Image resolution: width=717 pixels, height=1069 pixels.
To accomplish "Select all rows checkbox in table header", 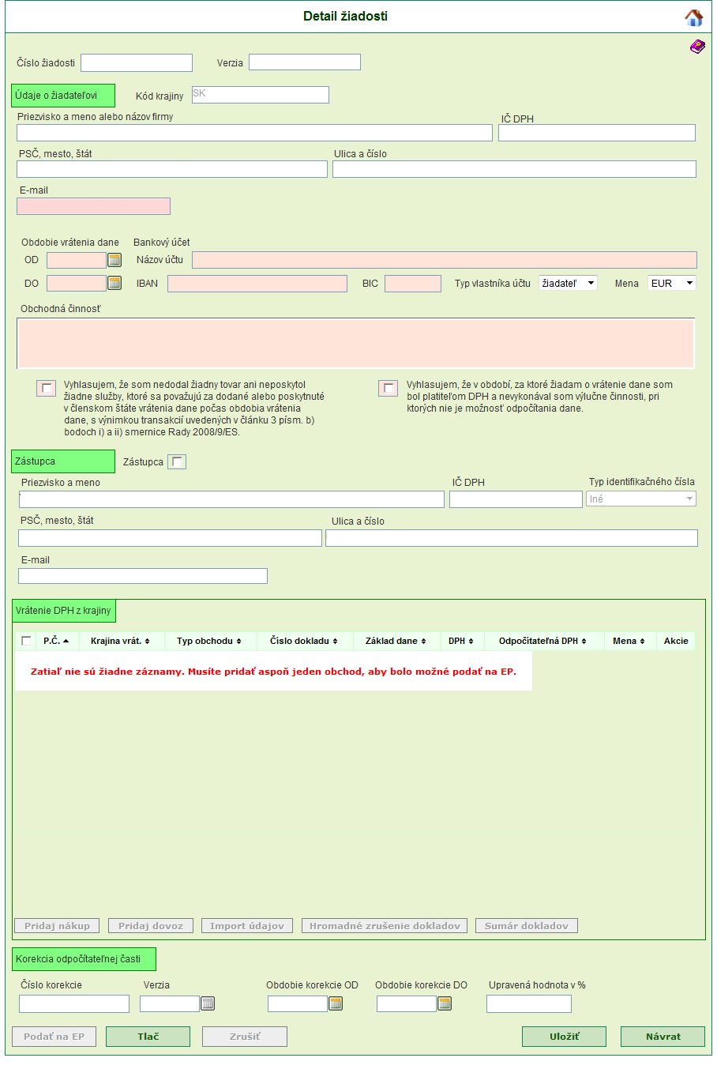I will (26, 641).
